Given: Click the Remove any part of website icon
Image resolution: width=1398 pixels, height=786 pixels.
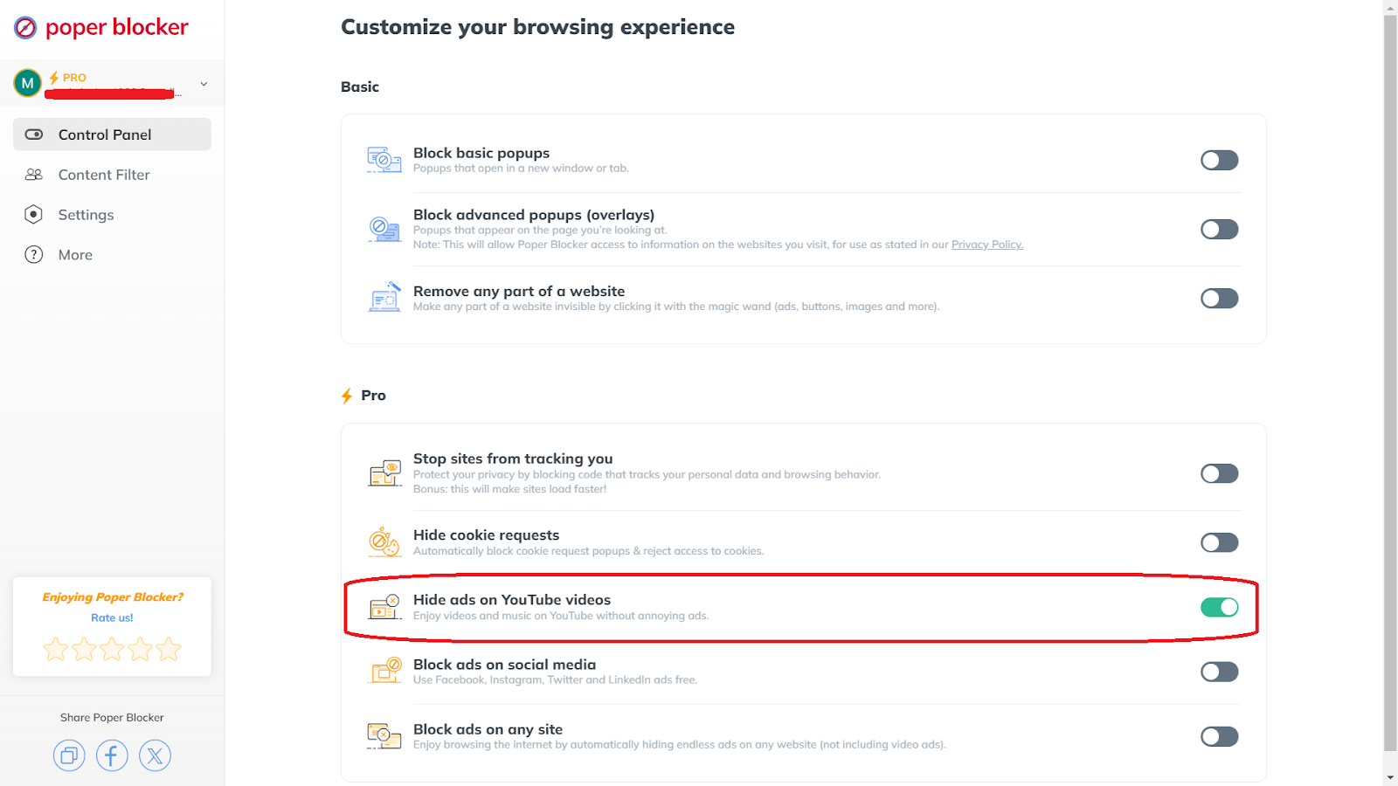Looking at the screenshot, I should coord(384,298).
